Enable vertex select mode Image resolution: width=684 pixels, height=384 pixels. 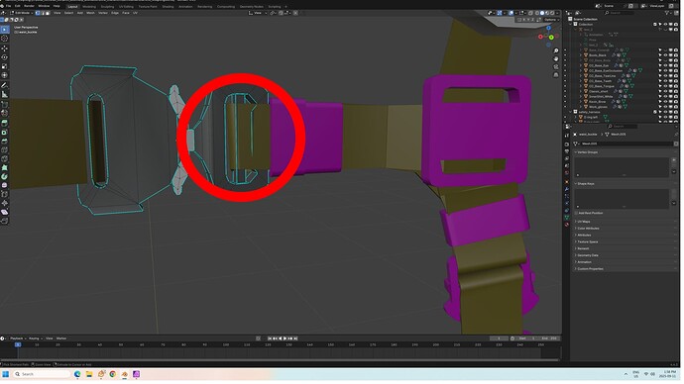(x=38, y=13)
